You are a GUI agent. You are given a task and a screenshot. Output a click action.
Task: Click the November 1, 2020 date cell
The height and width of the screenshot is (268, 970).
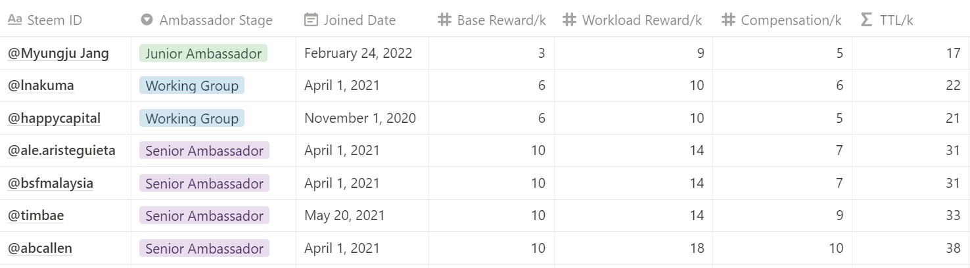point(359,118)
